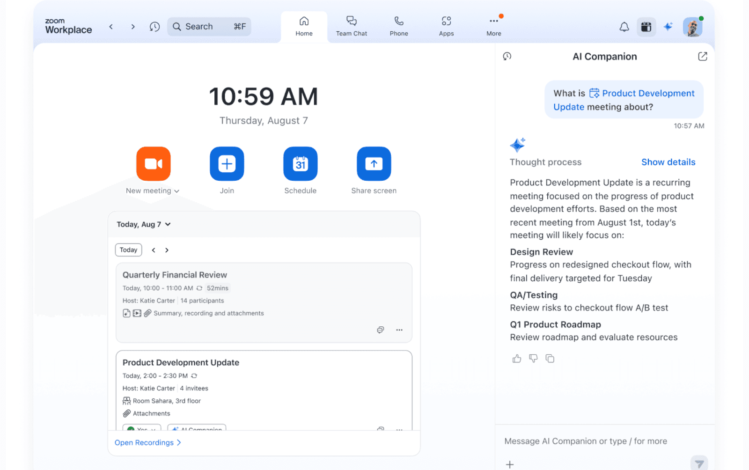
Task: Click the Search field in the top bar
Action: click(x=209, y=27)
